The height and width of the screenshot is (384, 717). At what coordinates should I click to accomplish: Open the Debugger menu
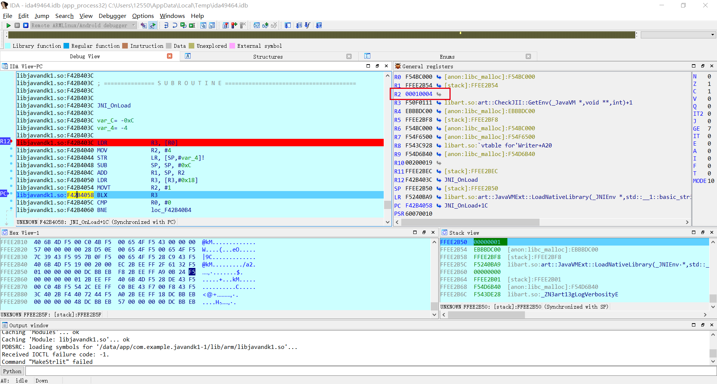(112, 16)
